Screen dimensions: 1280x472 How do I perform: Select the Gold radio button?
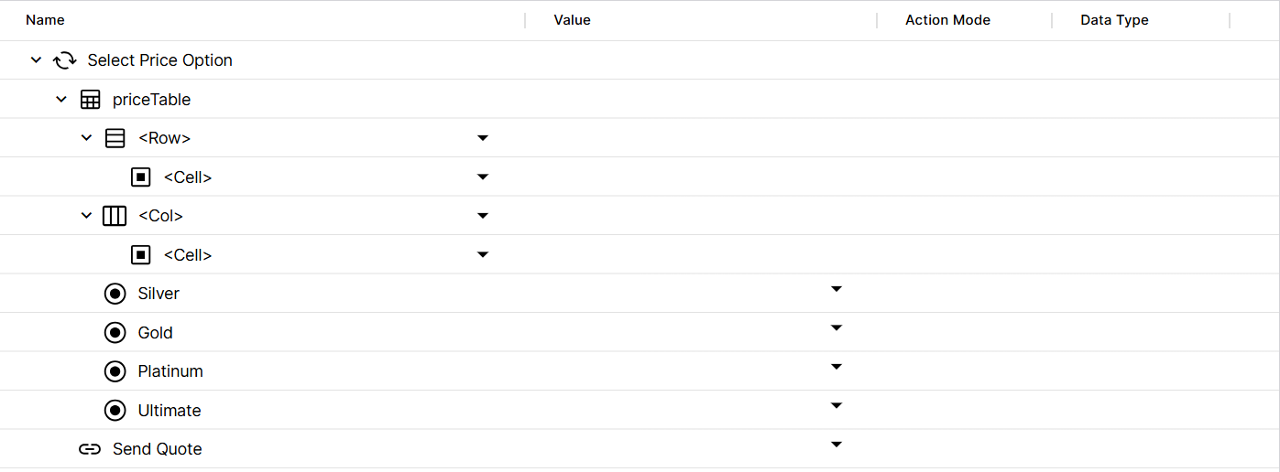(x=115, y=333)
